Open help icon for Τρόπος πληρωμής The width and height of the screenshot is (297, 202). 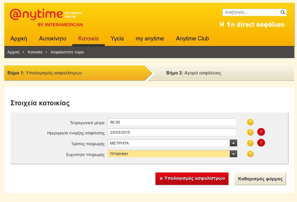point(250,143)
